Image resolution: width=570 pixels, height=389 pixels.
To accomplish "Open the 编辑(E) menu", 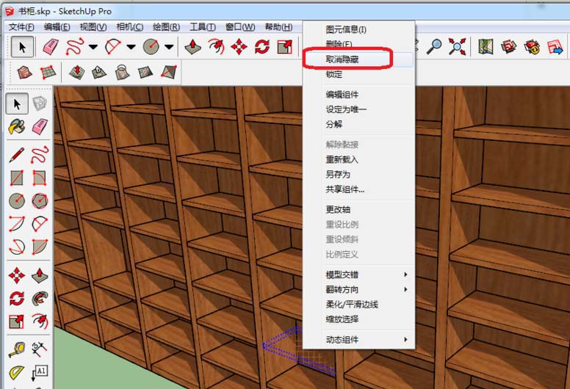I will pyautogui.click(x=57, y=27).
